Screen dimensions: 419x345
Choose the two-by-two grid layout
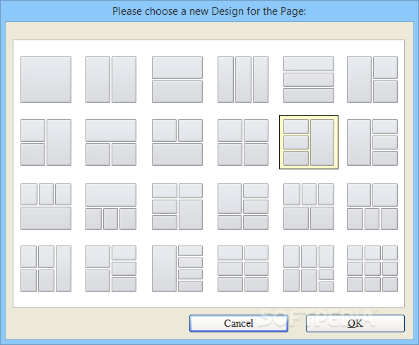click(x=243, y=143)
